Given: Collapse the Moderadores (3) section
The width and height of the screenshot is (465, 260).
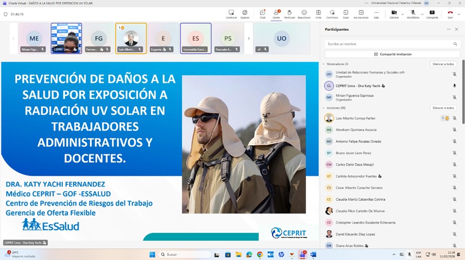Looking at the screenshot, I should pyautogui.click(x=324, y=64).
